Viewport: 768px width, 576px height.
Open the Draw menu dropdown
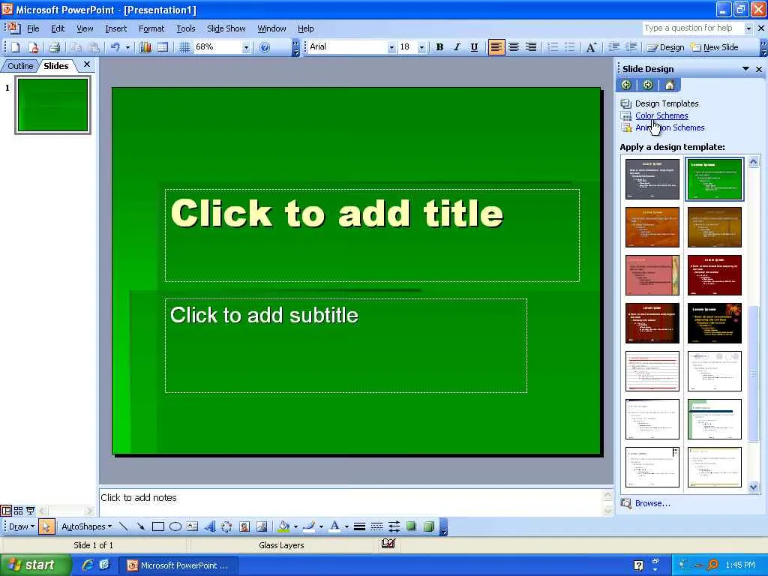click(x=22, y=526)
